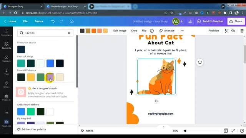Open the Notes panel

pos(87,131)
